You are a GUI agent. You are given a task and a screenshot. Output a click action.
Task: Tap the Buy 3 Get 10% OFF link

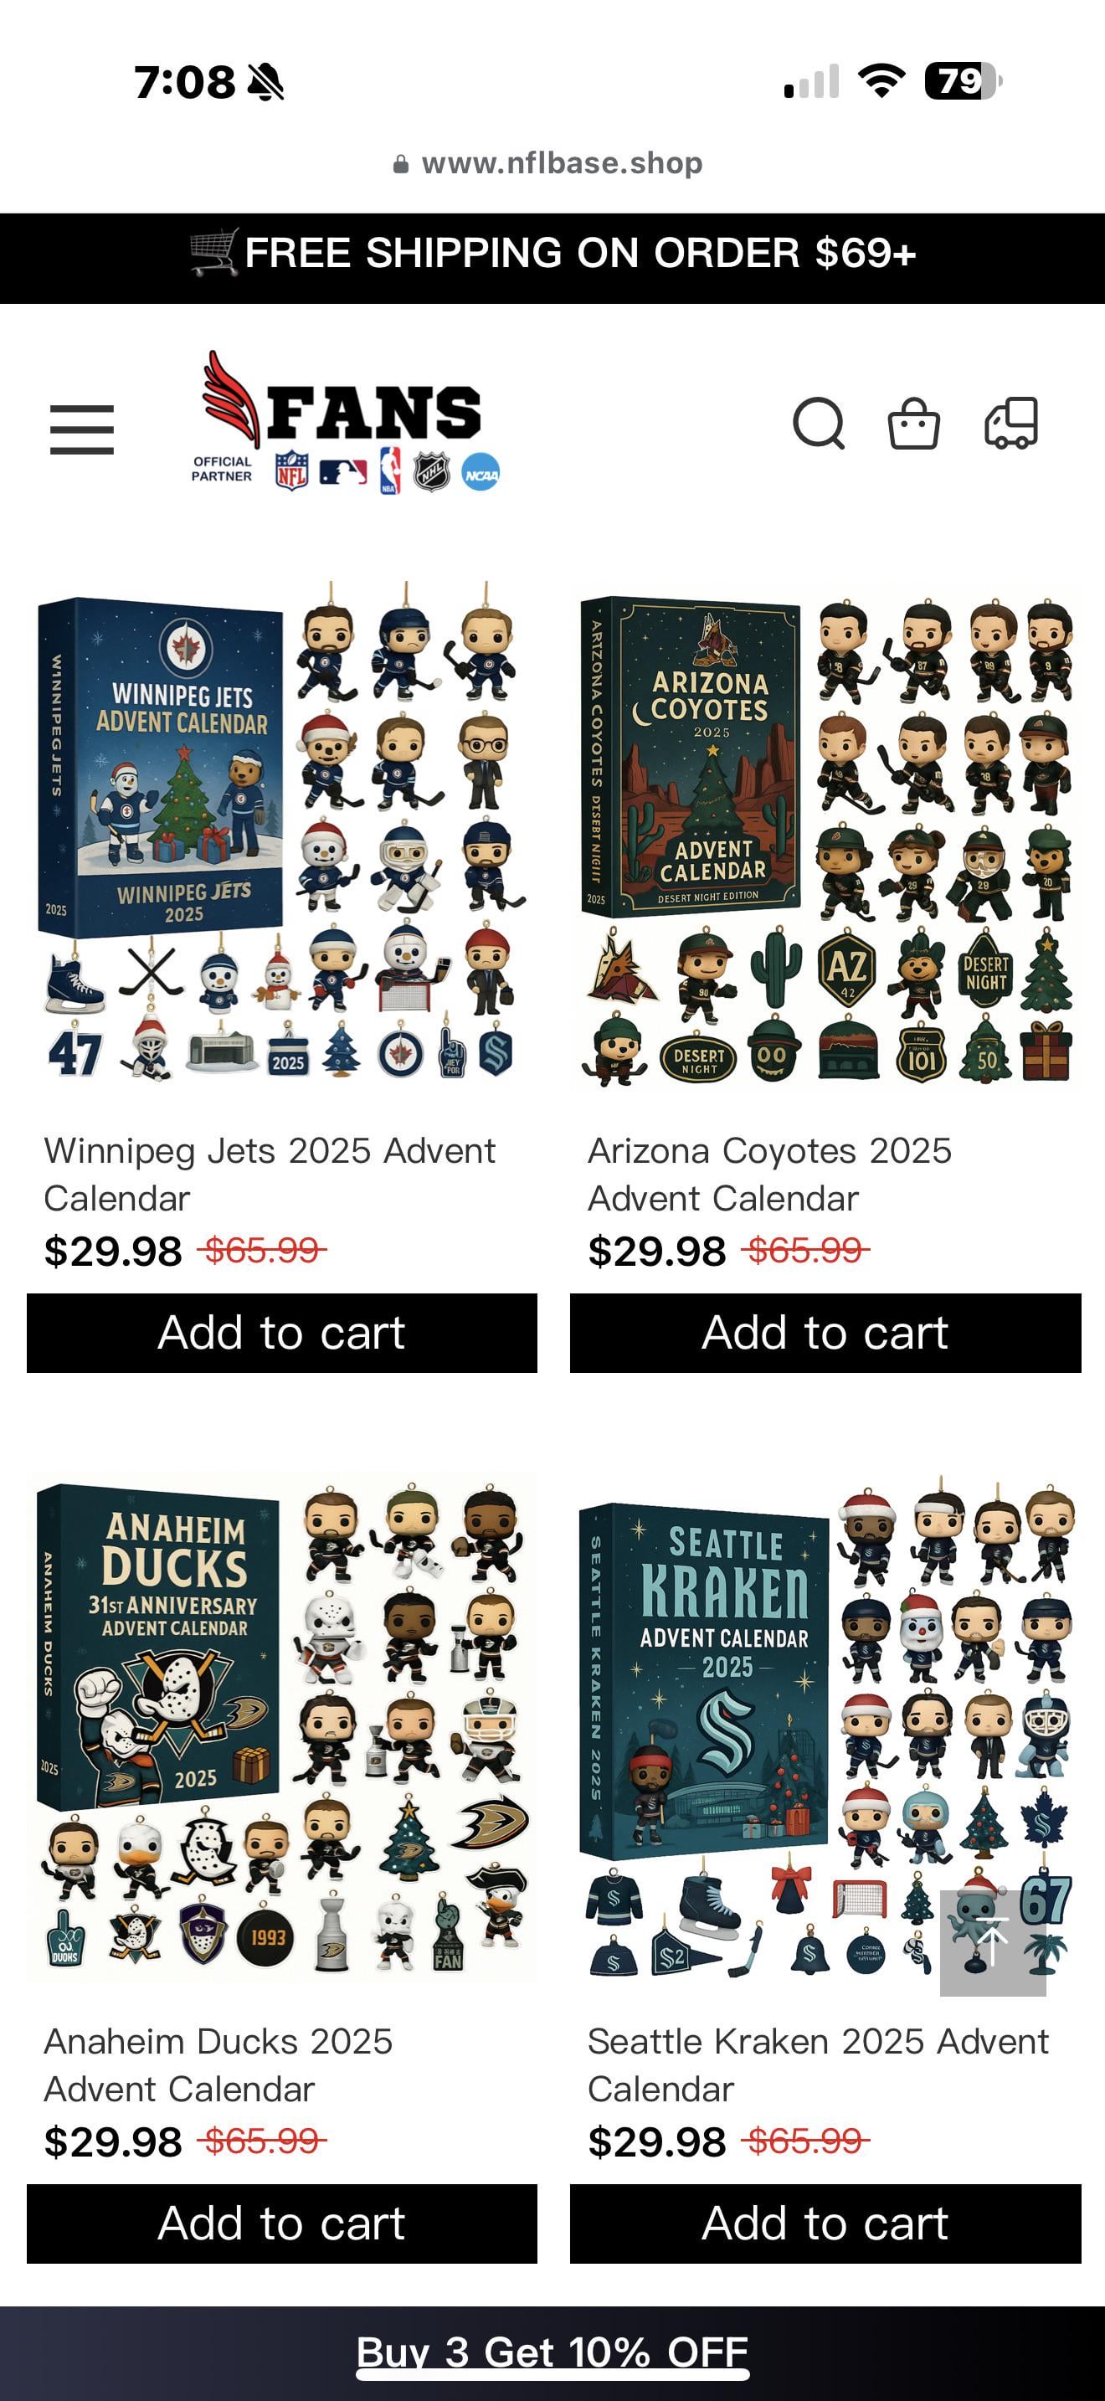(552, 2352)
